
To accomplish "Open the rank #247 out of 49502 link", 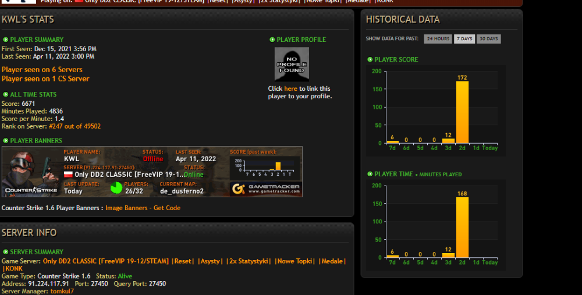I will (x=74, y=126).
